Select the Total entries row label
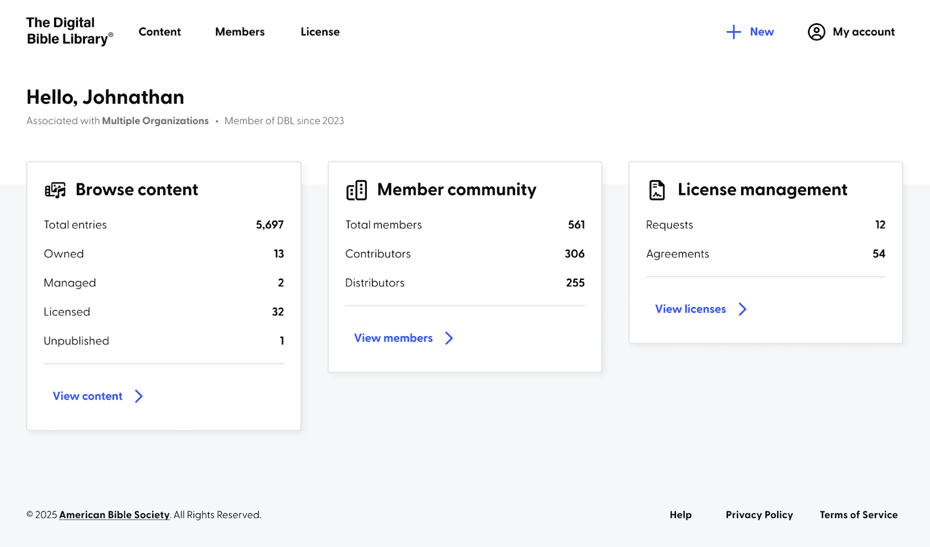This screenshot has width=930, height=547. pyautogui.click(x=76, y=225)
